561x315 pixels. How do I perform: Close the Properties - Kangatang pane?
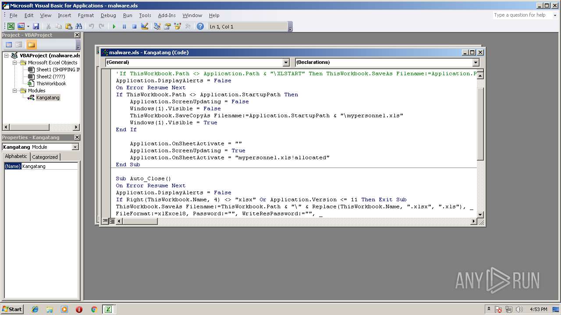77,137
